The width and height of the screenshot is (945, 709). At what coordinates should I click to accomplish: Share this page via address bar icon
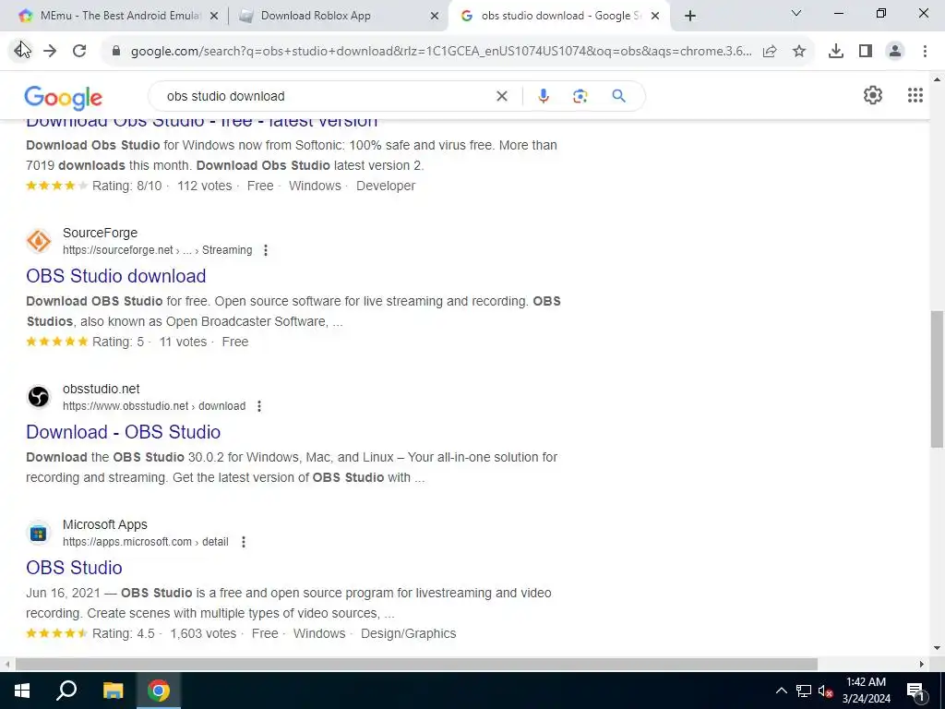tap(770, 52)
